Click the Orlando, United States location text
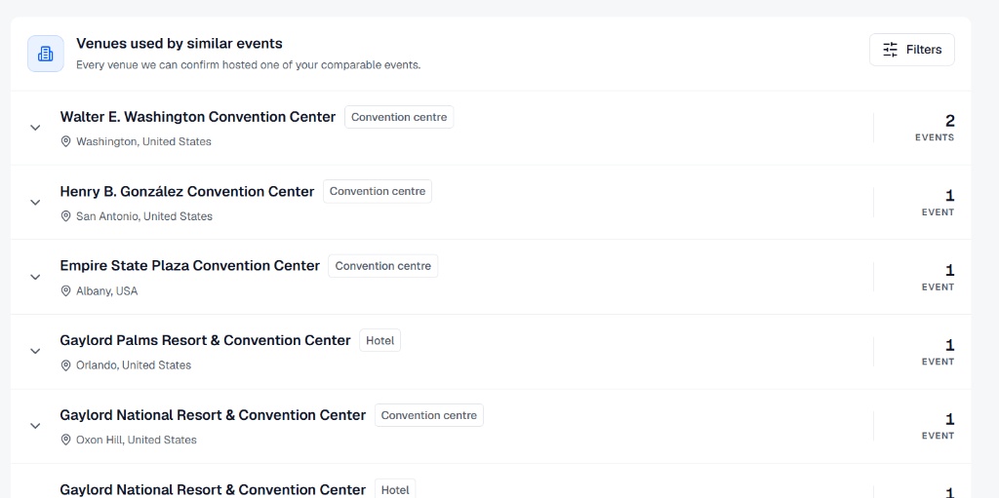This screenshot has width=999, height=498. (133, 365)
